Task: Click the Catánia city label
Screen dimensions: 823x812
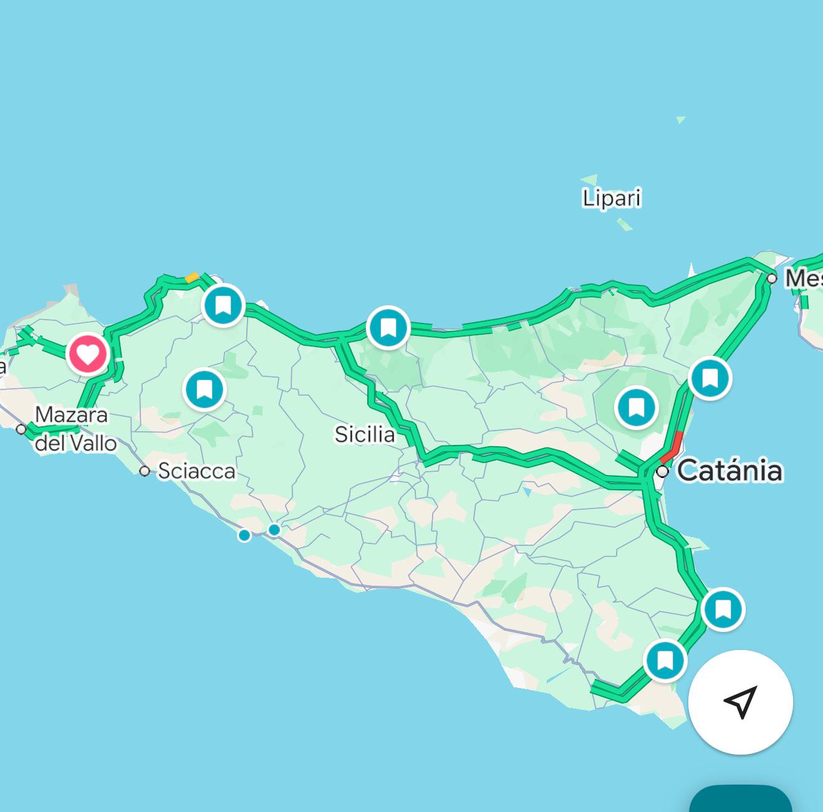Action: [729, 470]
